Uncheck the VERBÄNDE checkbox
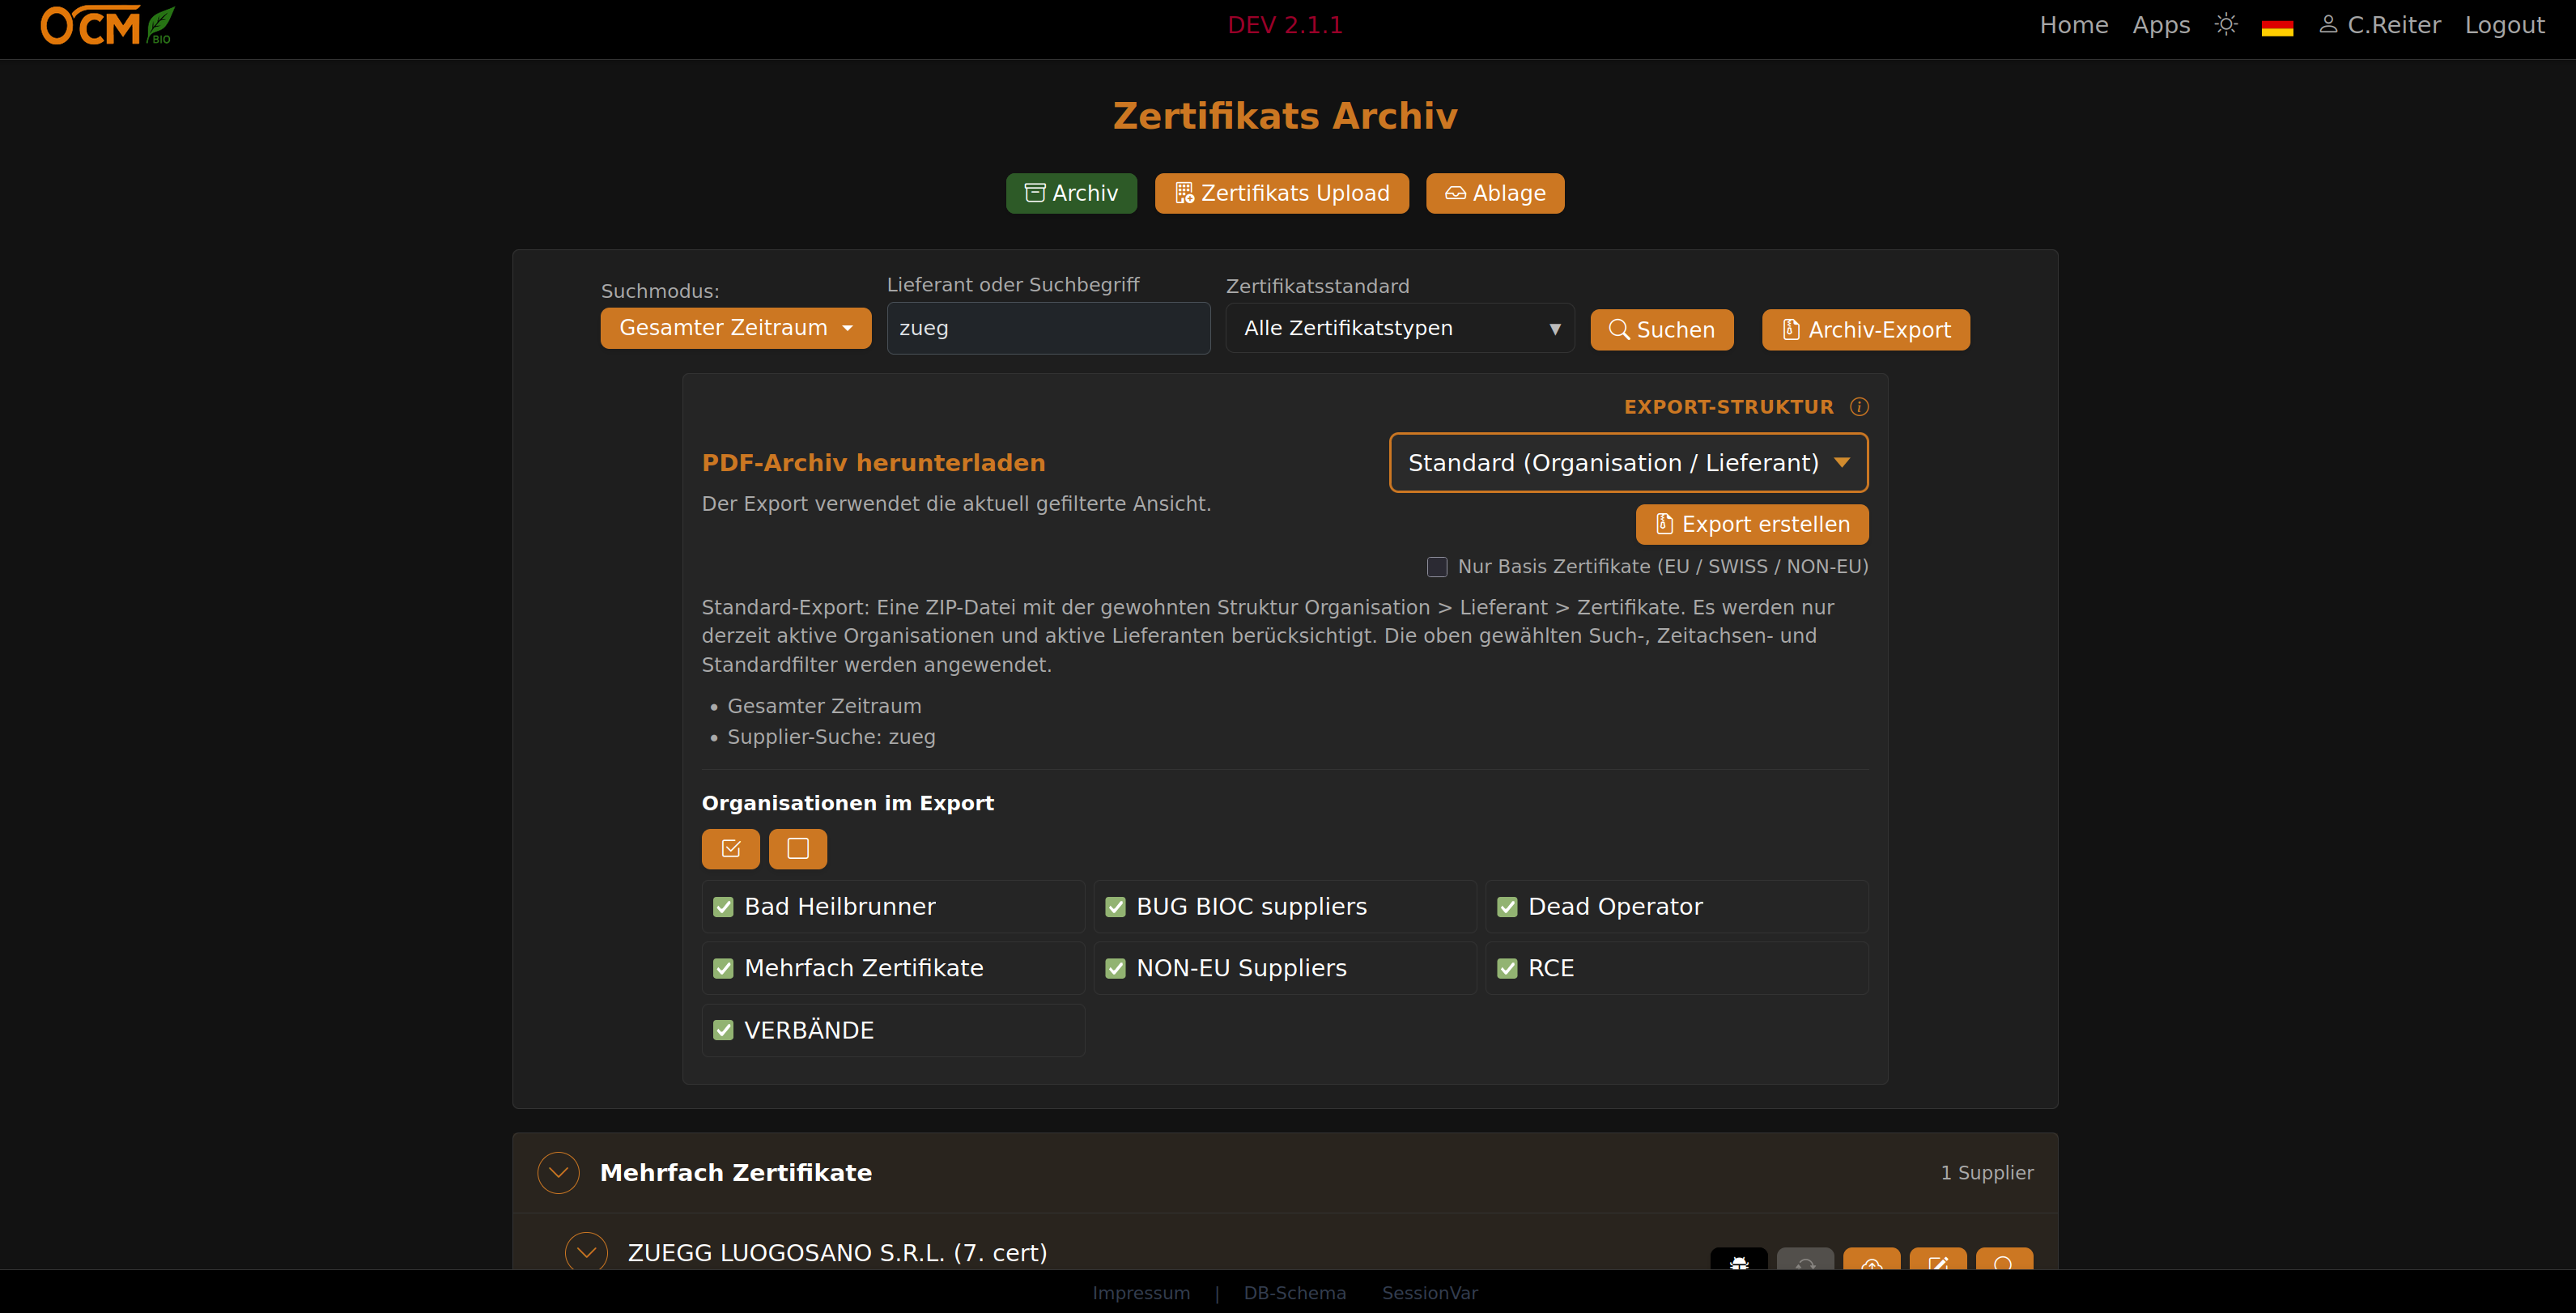 723,1031
